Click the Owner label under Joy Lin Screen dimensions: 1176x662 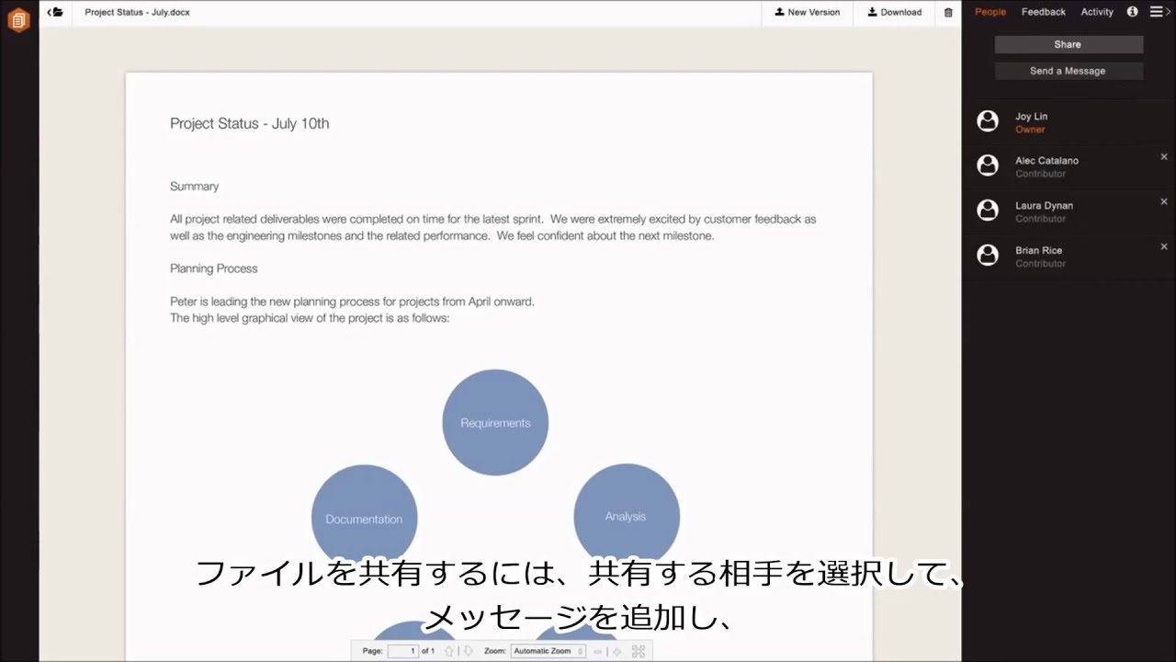pos(1030,130)
